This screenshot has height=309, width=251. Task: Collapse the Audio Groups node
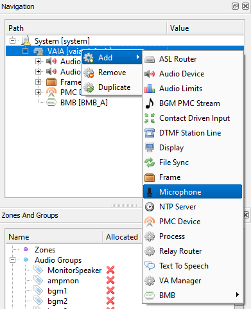coord(13,260)
